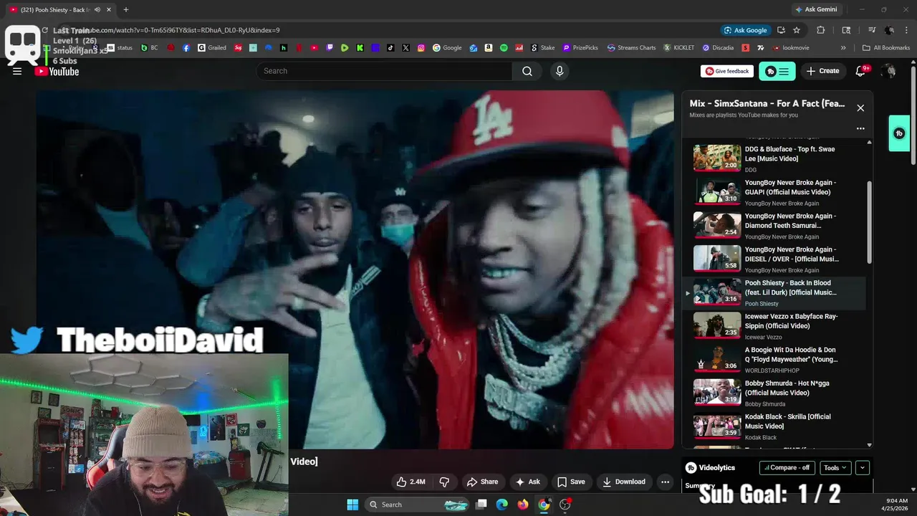Open the Create menu
This screenshot has height=516, width=917.
(x=822, y=71)
